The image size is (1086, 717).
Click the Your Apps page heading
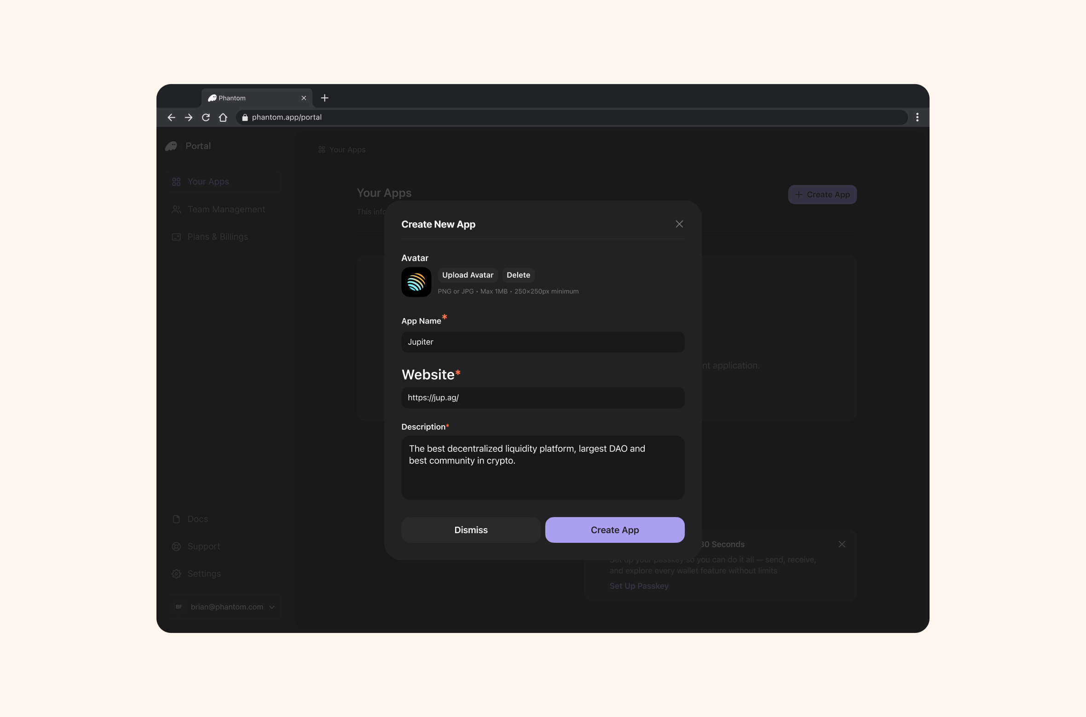(x=384, y=193)
